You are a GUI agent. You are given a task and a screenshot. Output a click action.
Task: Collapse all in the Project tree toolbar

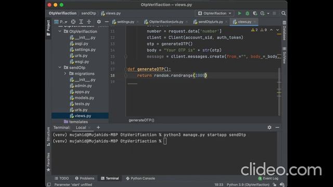89,22
